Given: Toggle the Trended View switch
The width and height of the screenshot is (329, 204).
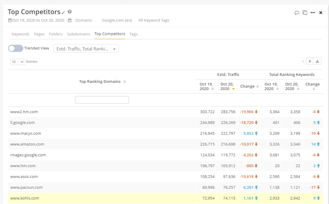Looking at the screenshot, I should point(16,48).
